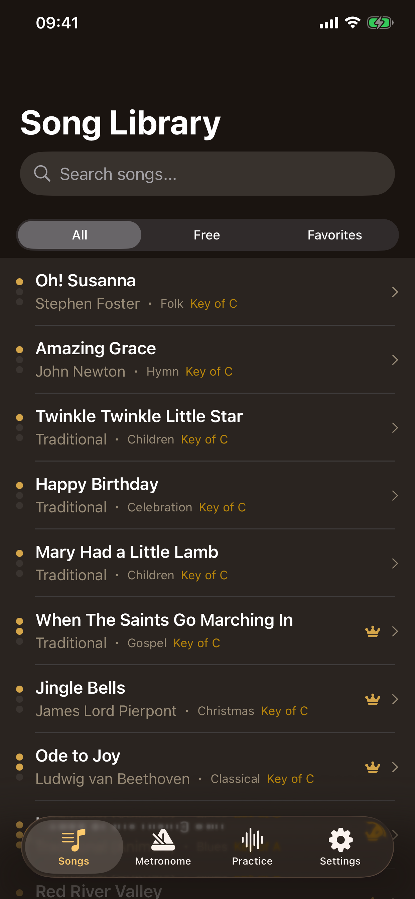Select the All filter segment
415x899 pixels.
[x=80, y=235]
